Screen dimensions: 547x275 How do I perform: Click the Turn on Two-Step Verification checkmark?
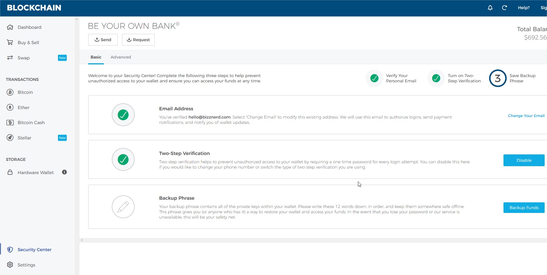click(436, 78)
